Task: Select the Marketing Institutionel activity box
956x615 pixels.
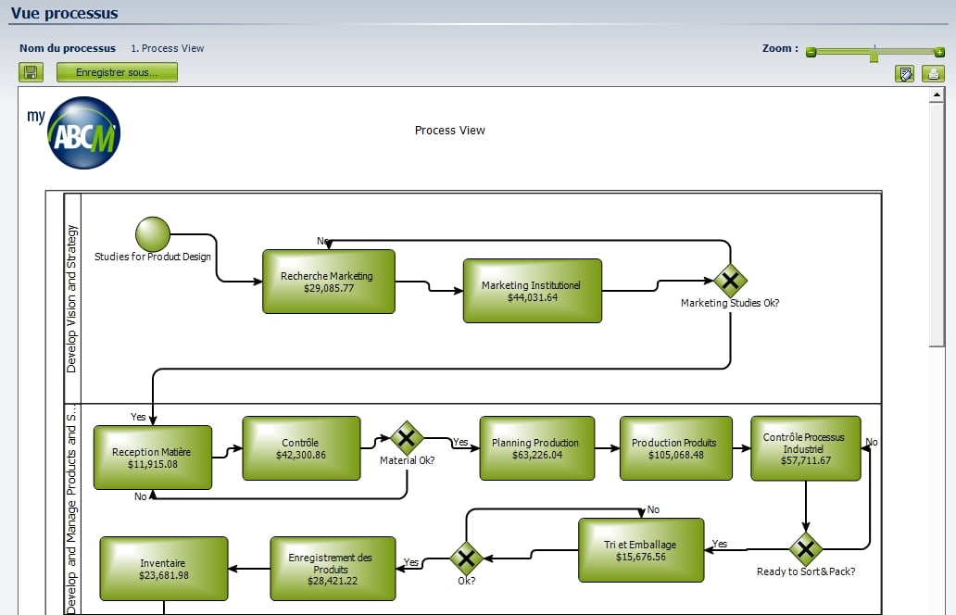Action: [533, 291]
